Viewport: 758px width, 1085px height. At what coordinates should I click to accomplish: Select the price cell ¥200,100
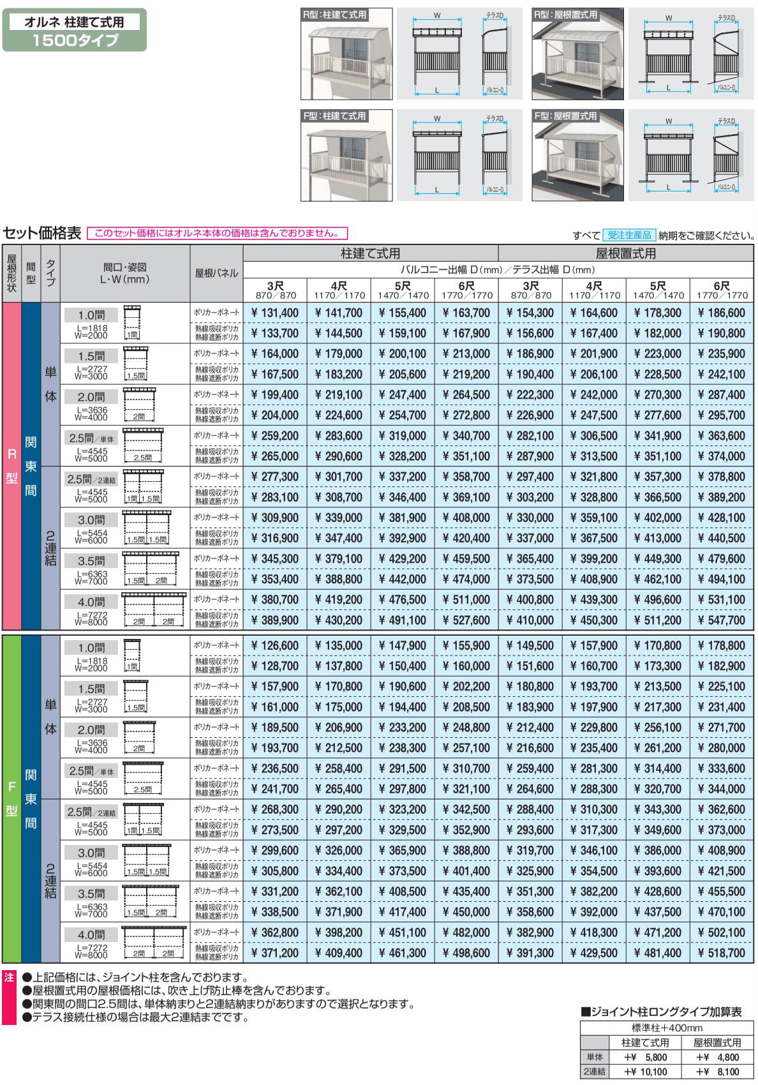click(403, 354)
